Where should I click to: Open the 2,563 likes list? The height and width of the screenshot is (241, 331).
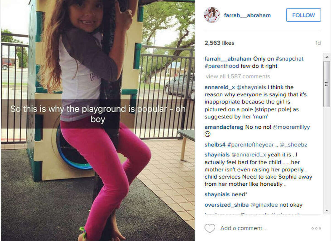click(219, 43)
